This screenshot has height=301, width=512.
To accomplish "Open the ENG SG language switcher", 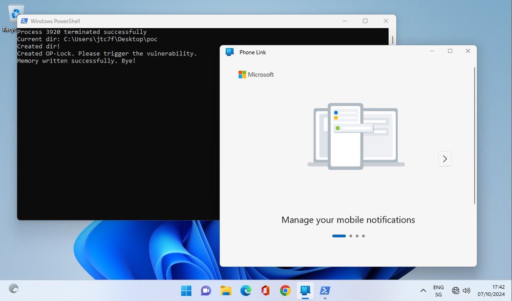I will point(438,291).
